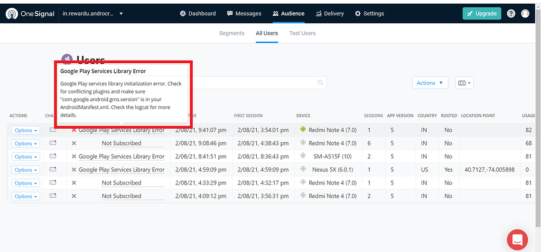Open the red chat support bubble
The height and width of the screenshot is (252, 541).
pyautogui.click(x=517, y=239)
